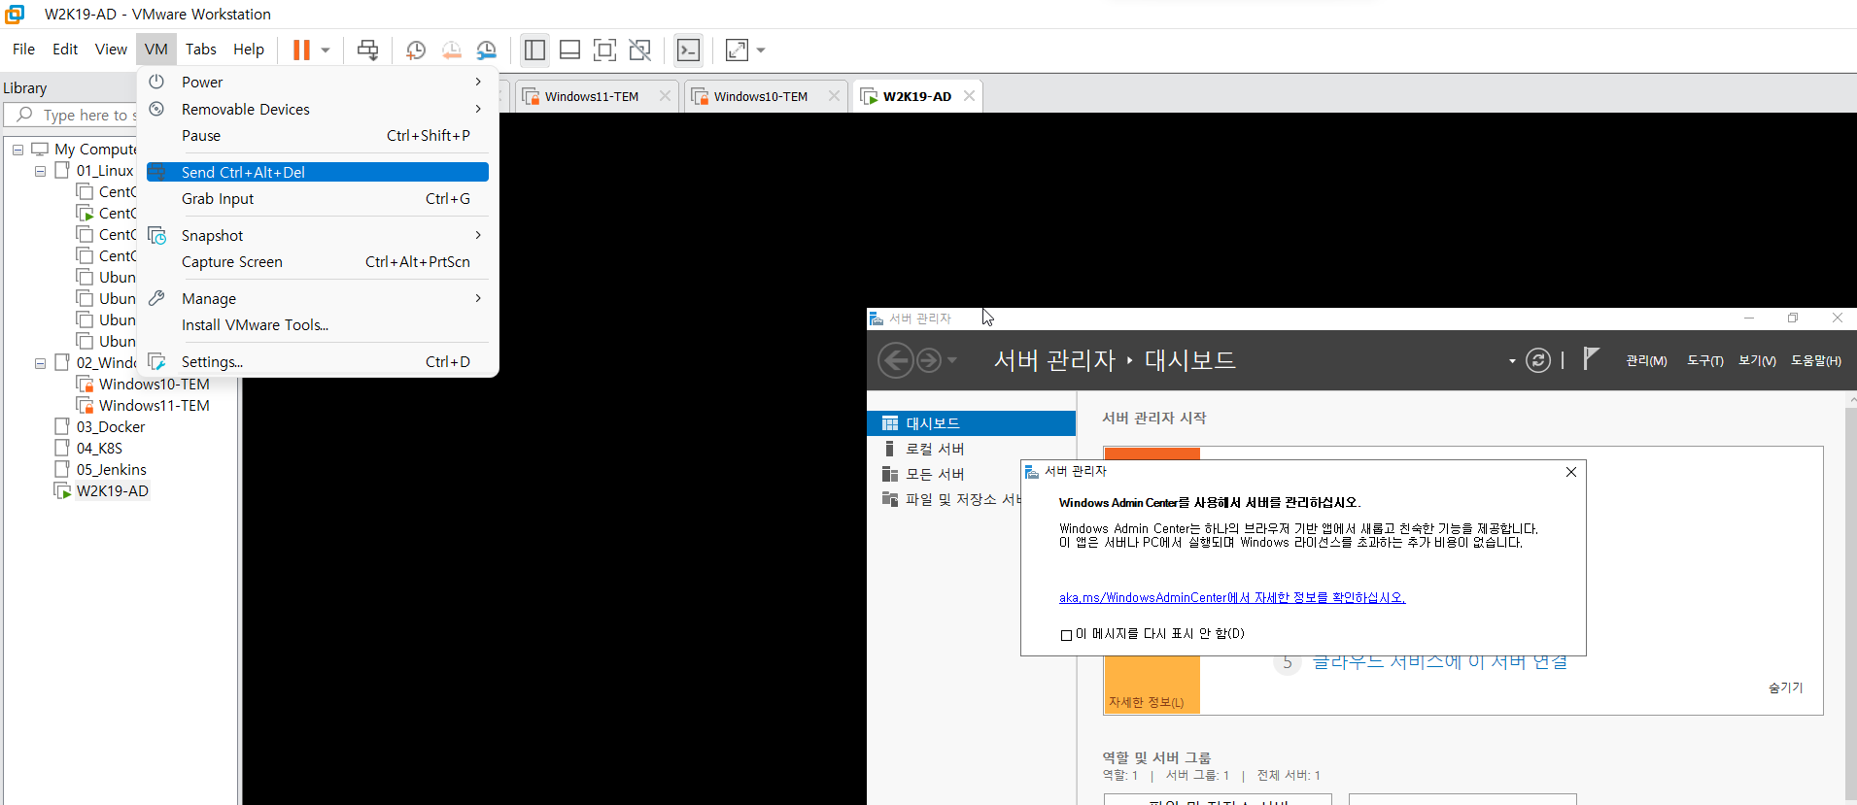The image size is (1857, 805).
Task: Open the stretch display dropdown arrow
Action: [761, 50]
